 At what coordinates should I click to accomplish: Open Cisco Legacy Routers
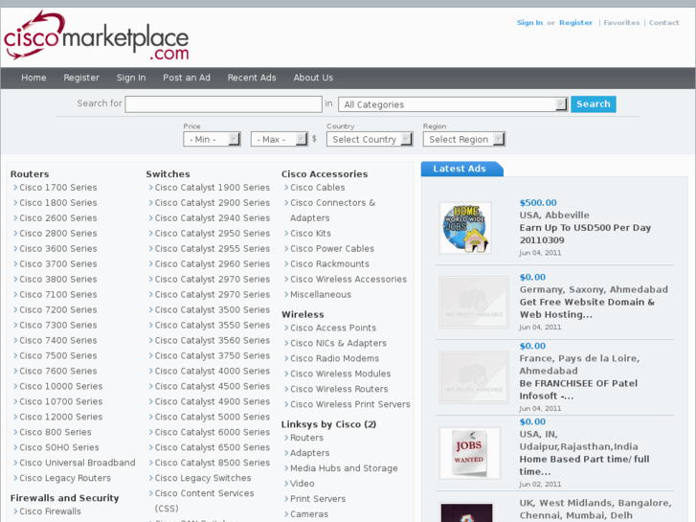65,479
